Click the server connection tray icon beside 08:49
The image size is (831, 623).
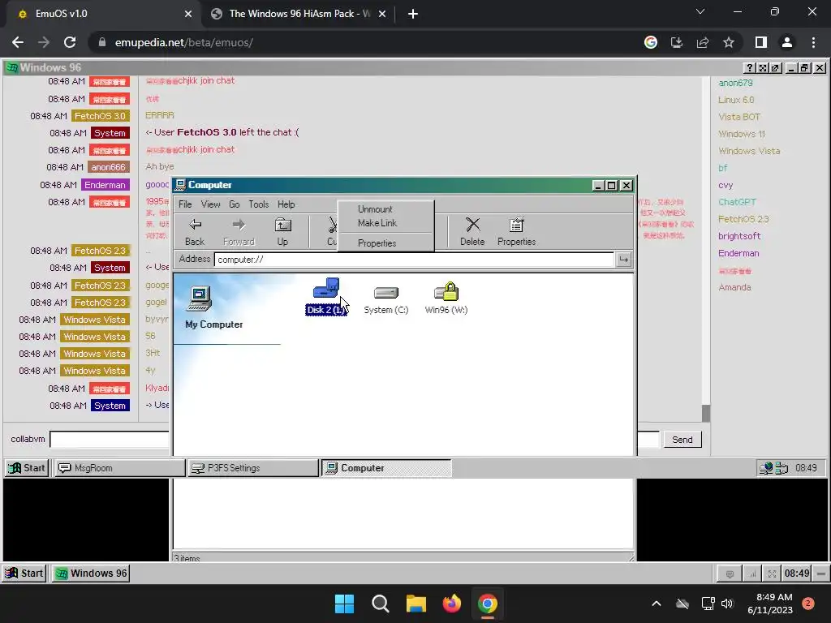[x=781, y=468]
